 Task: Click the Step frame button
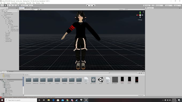click(94, 5)
